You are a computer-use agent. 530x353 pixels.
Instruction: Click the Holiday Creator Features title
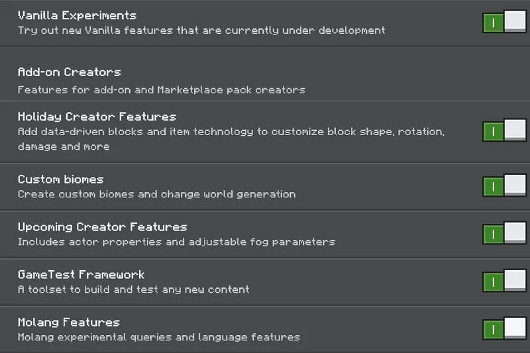click(97, 117)
